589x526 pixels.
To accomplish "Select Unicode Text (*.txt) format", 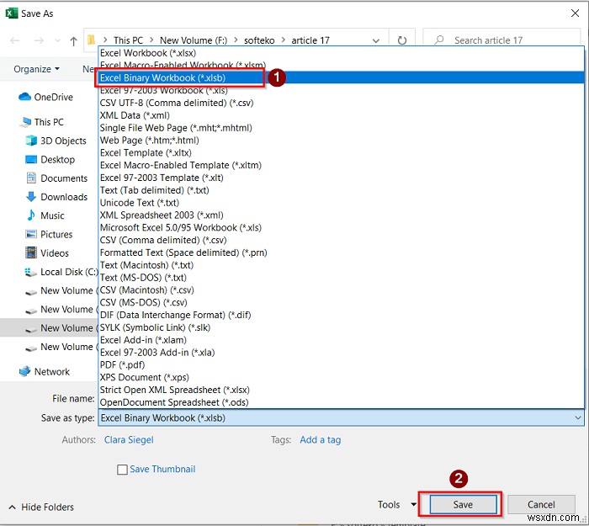I will coord(341,203).
